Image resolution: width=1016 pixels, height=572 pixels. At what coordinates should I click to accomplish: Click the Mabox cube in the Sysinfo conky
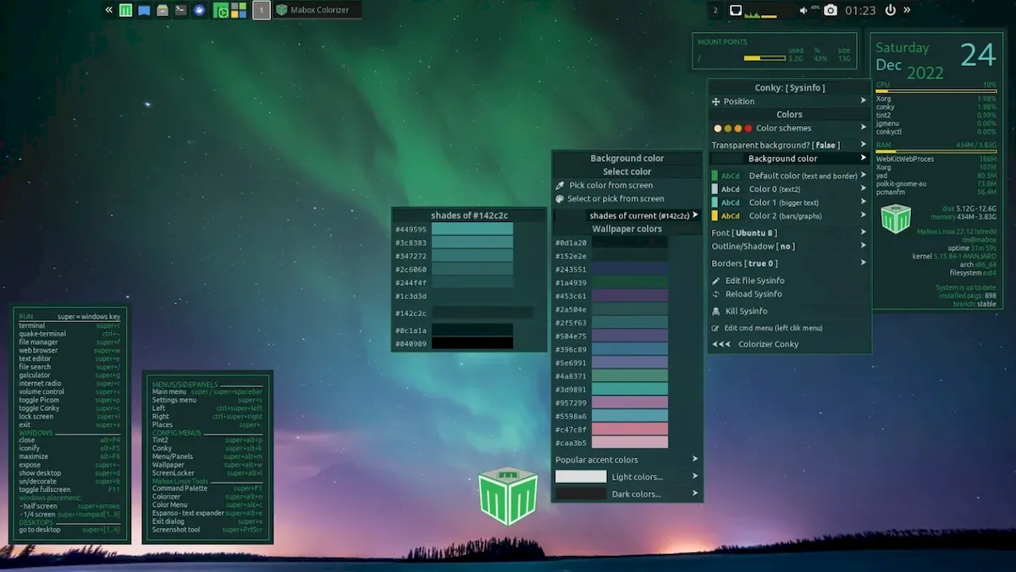point(895,219)
